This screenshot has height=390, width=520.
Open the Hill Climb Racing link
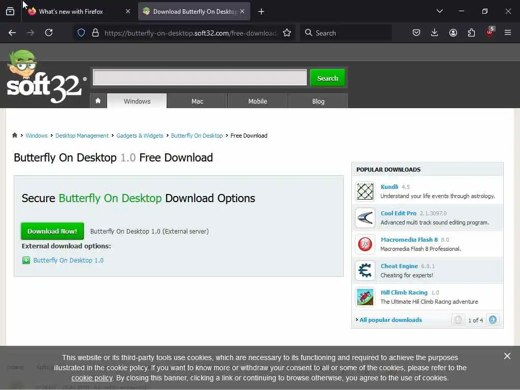404,292
